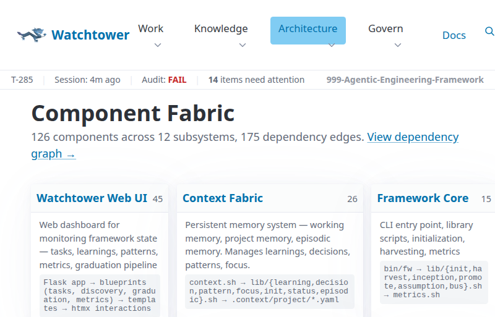Image resolution: width=495 pixels, height=317 pixels.
Task: Open the search magnifier icon
Action: (489, 32)
